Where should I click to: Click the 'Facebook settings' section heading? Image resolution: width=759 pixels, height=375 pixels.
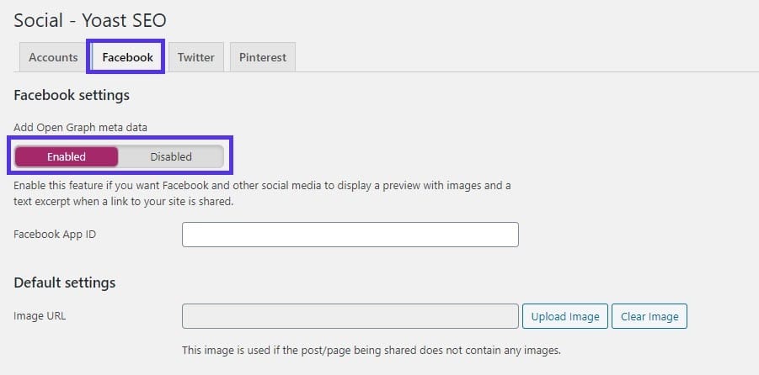72,95
